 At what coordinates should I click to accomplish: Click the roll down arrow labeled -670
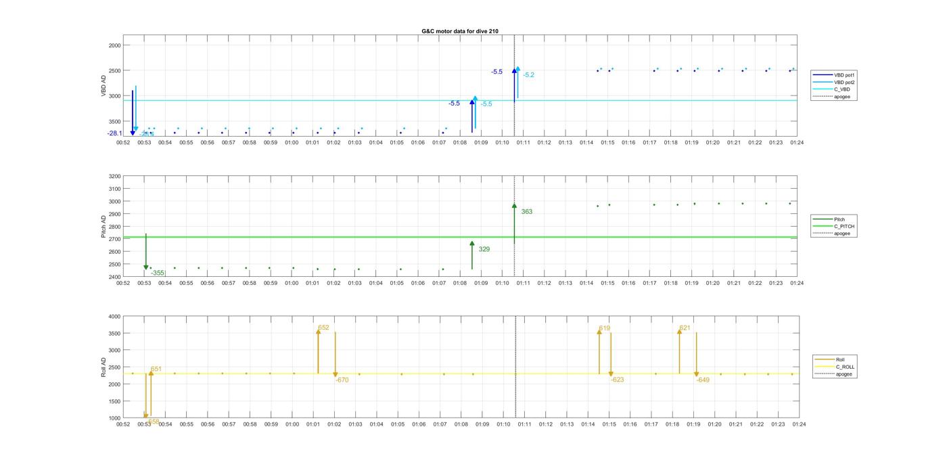[336, 355]
